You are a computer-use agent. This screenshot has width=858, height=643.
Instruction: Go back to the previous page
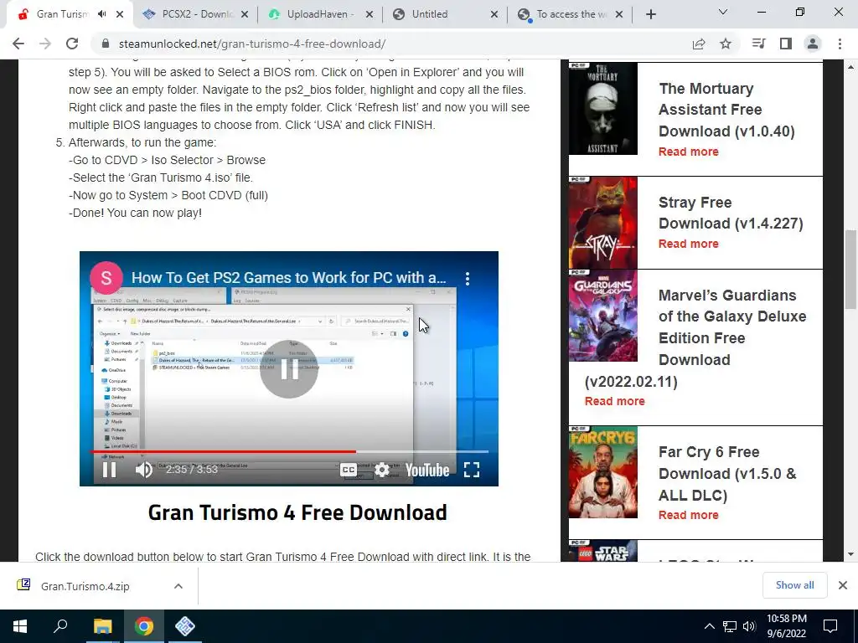(x=18, y=44)
